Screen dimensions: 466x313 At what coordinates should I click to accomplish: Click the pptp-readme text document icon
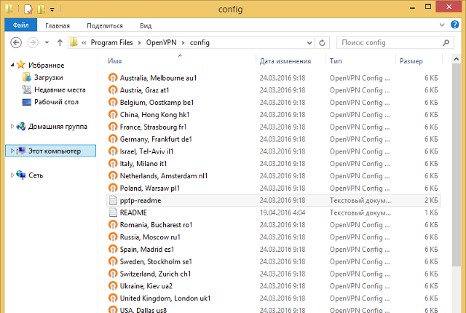tap(113, 200)
